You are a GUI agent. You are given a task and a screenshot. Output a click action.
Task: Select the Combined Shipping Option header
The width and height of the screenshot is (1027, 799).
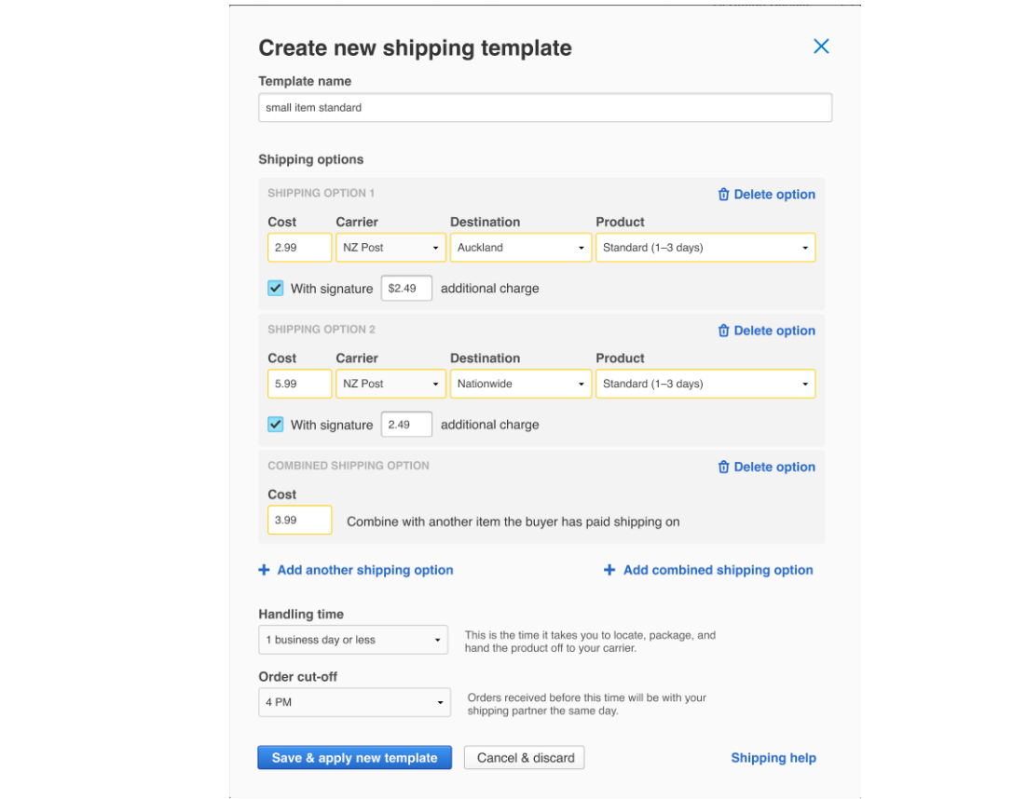coord(349,465)
